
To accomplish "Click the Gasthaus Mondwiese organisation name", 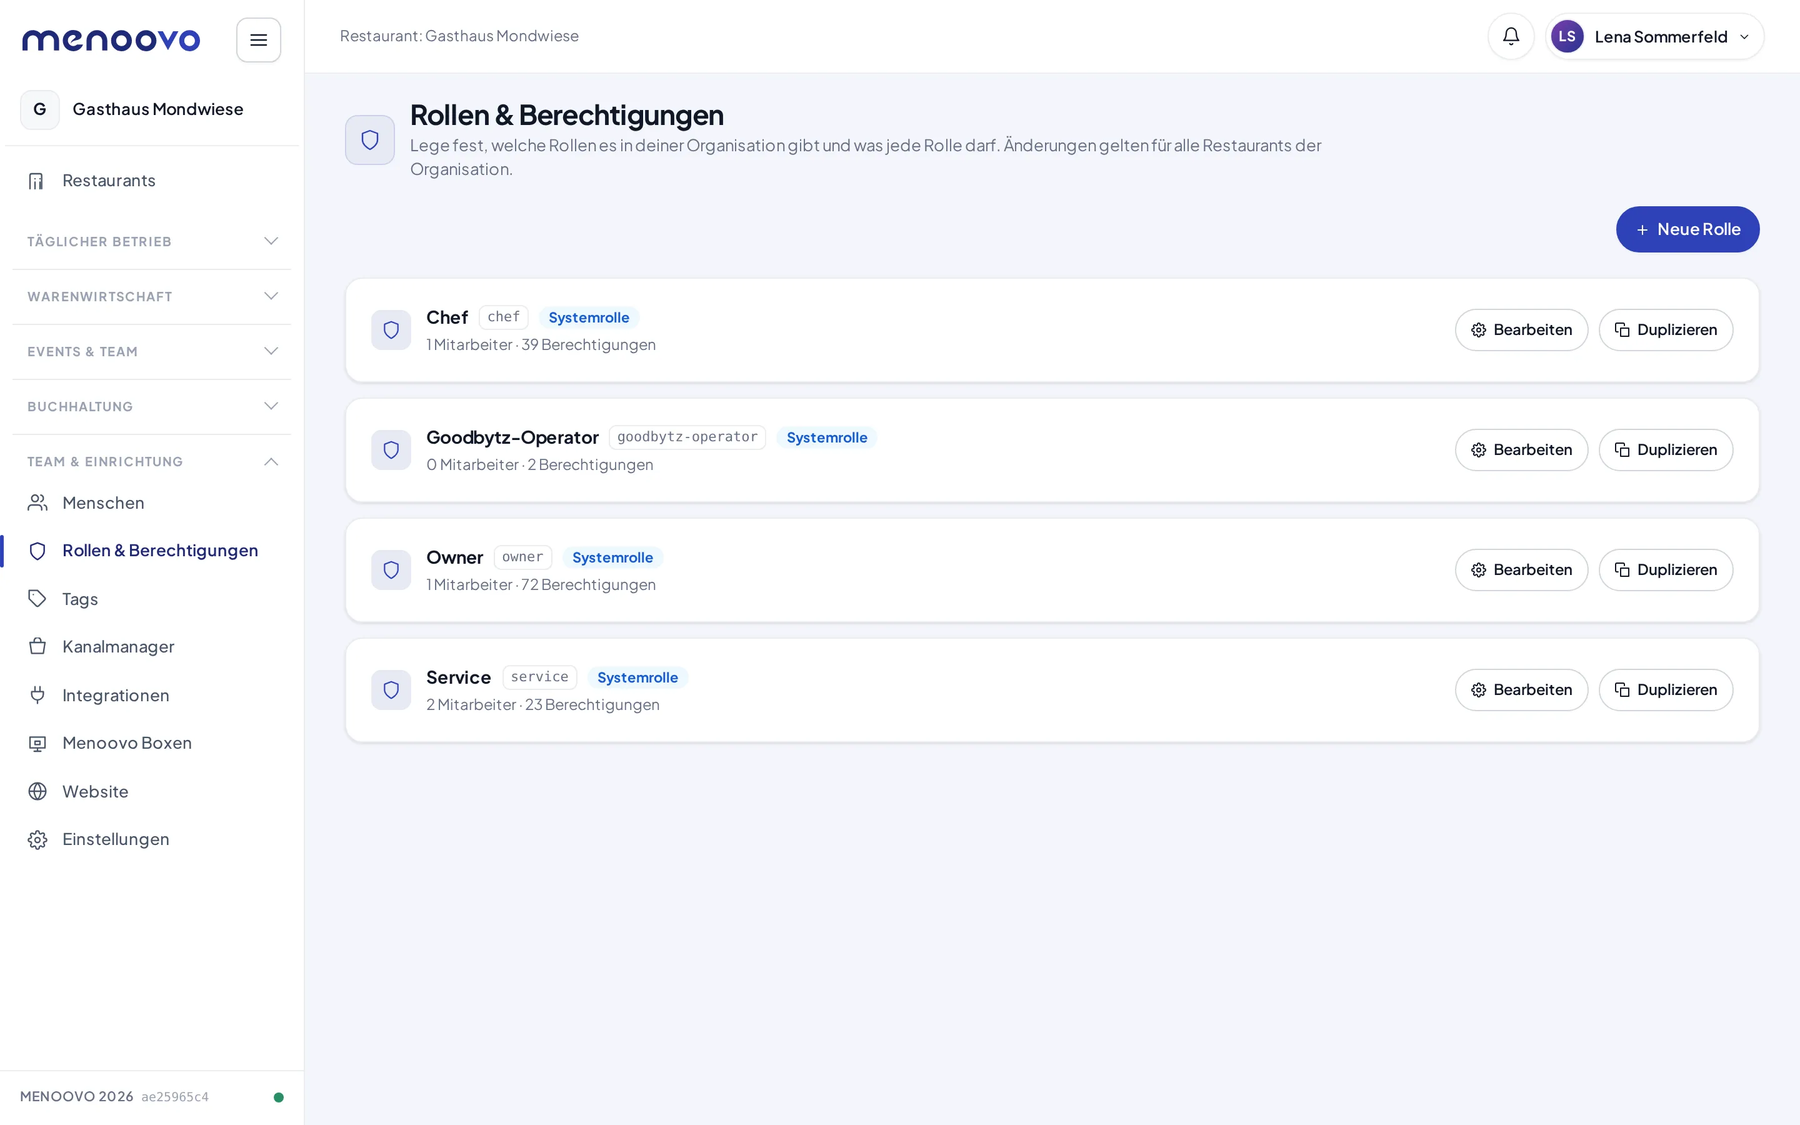I will pyautogui.click(x=157, y=109).
